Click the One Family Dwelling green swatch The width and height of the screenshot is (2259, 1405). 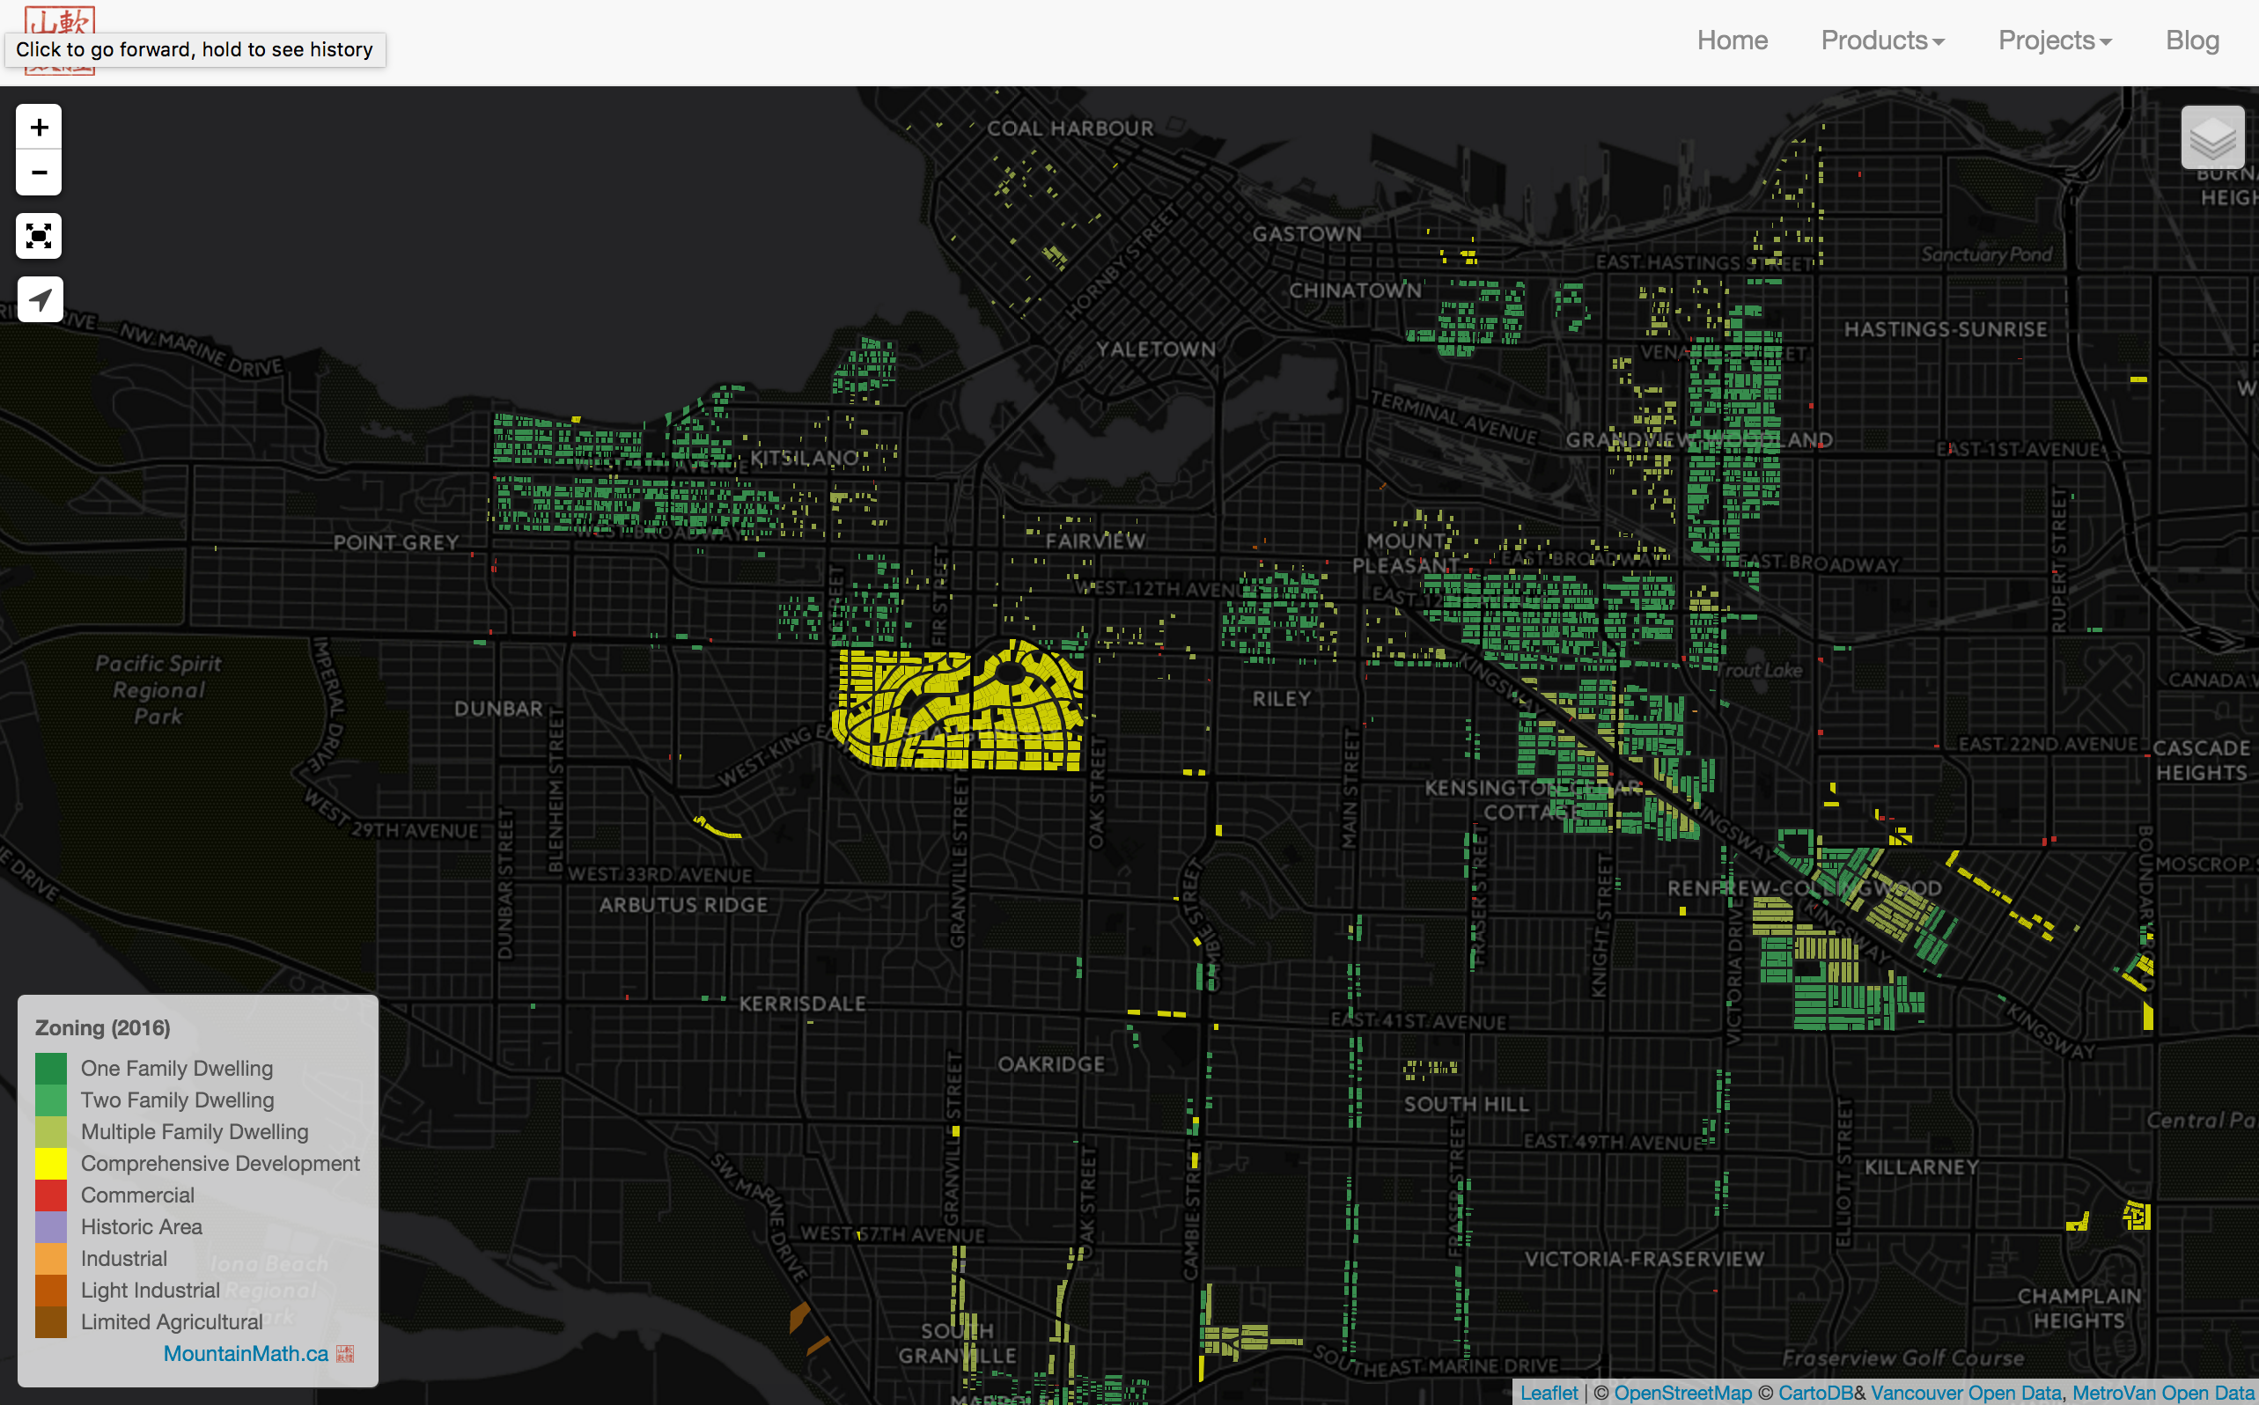51,1069
